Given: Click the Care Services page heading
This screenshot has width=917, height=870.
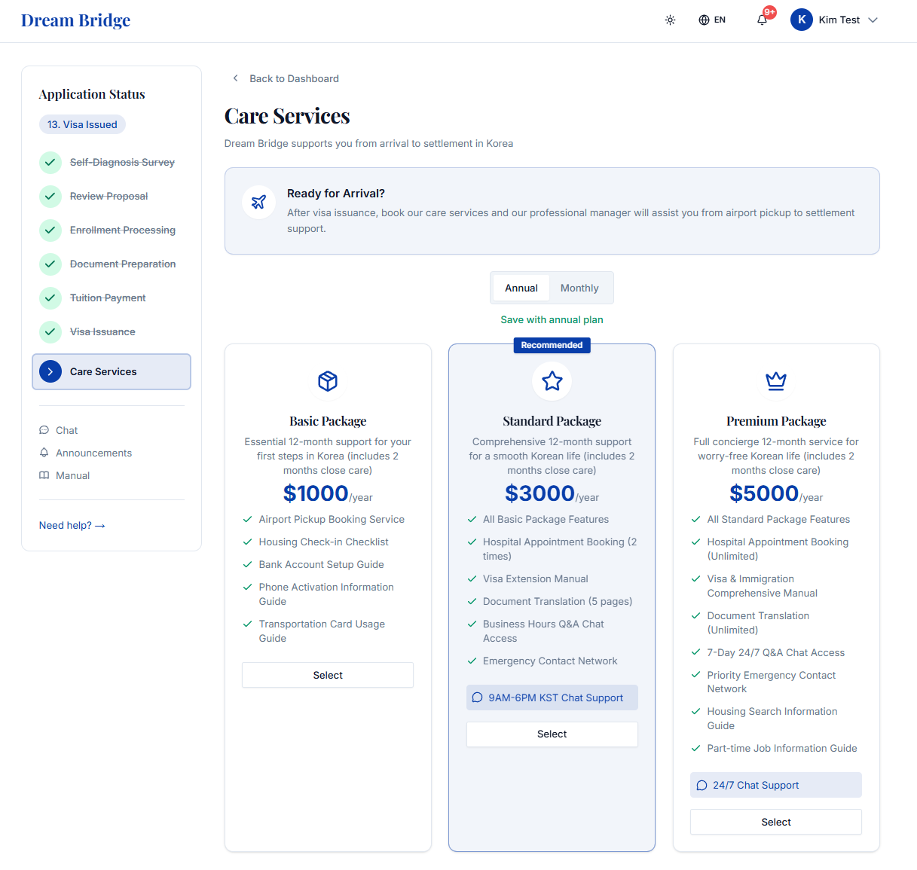Looking at the screenshot, I should pyautogui.click(x=287, y=116).
